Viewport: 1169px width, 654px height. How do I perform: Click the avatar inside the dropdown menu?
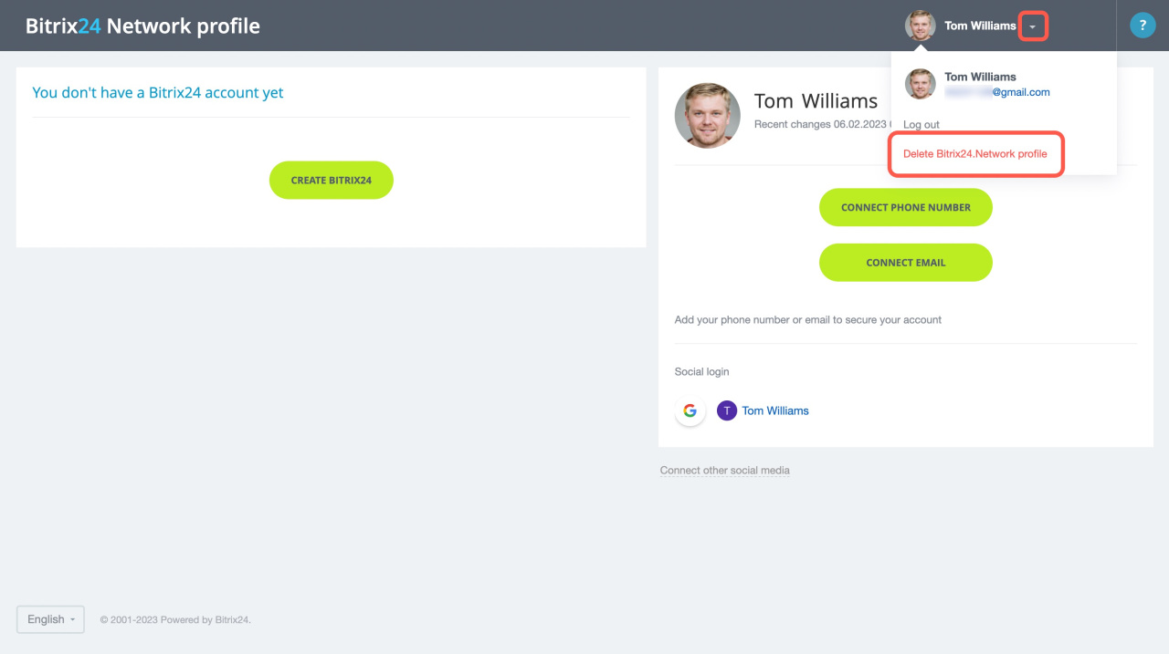[921, 84]
